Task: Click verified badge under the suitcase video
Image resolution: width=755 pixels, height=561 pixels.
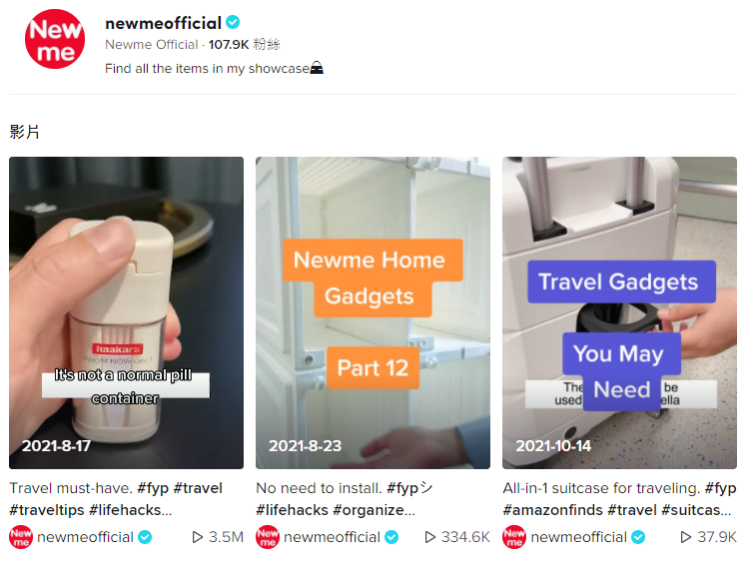Action: pyautogui.click(x=638, y=537)
